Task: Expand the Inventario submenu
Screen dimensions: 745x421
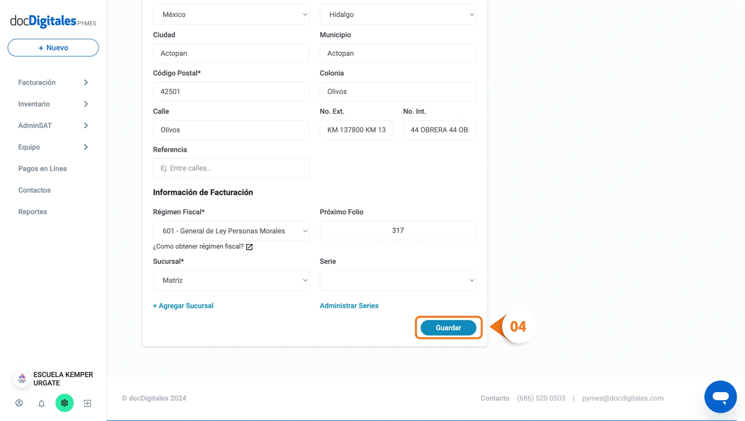Action: [53, 104]
